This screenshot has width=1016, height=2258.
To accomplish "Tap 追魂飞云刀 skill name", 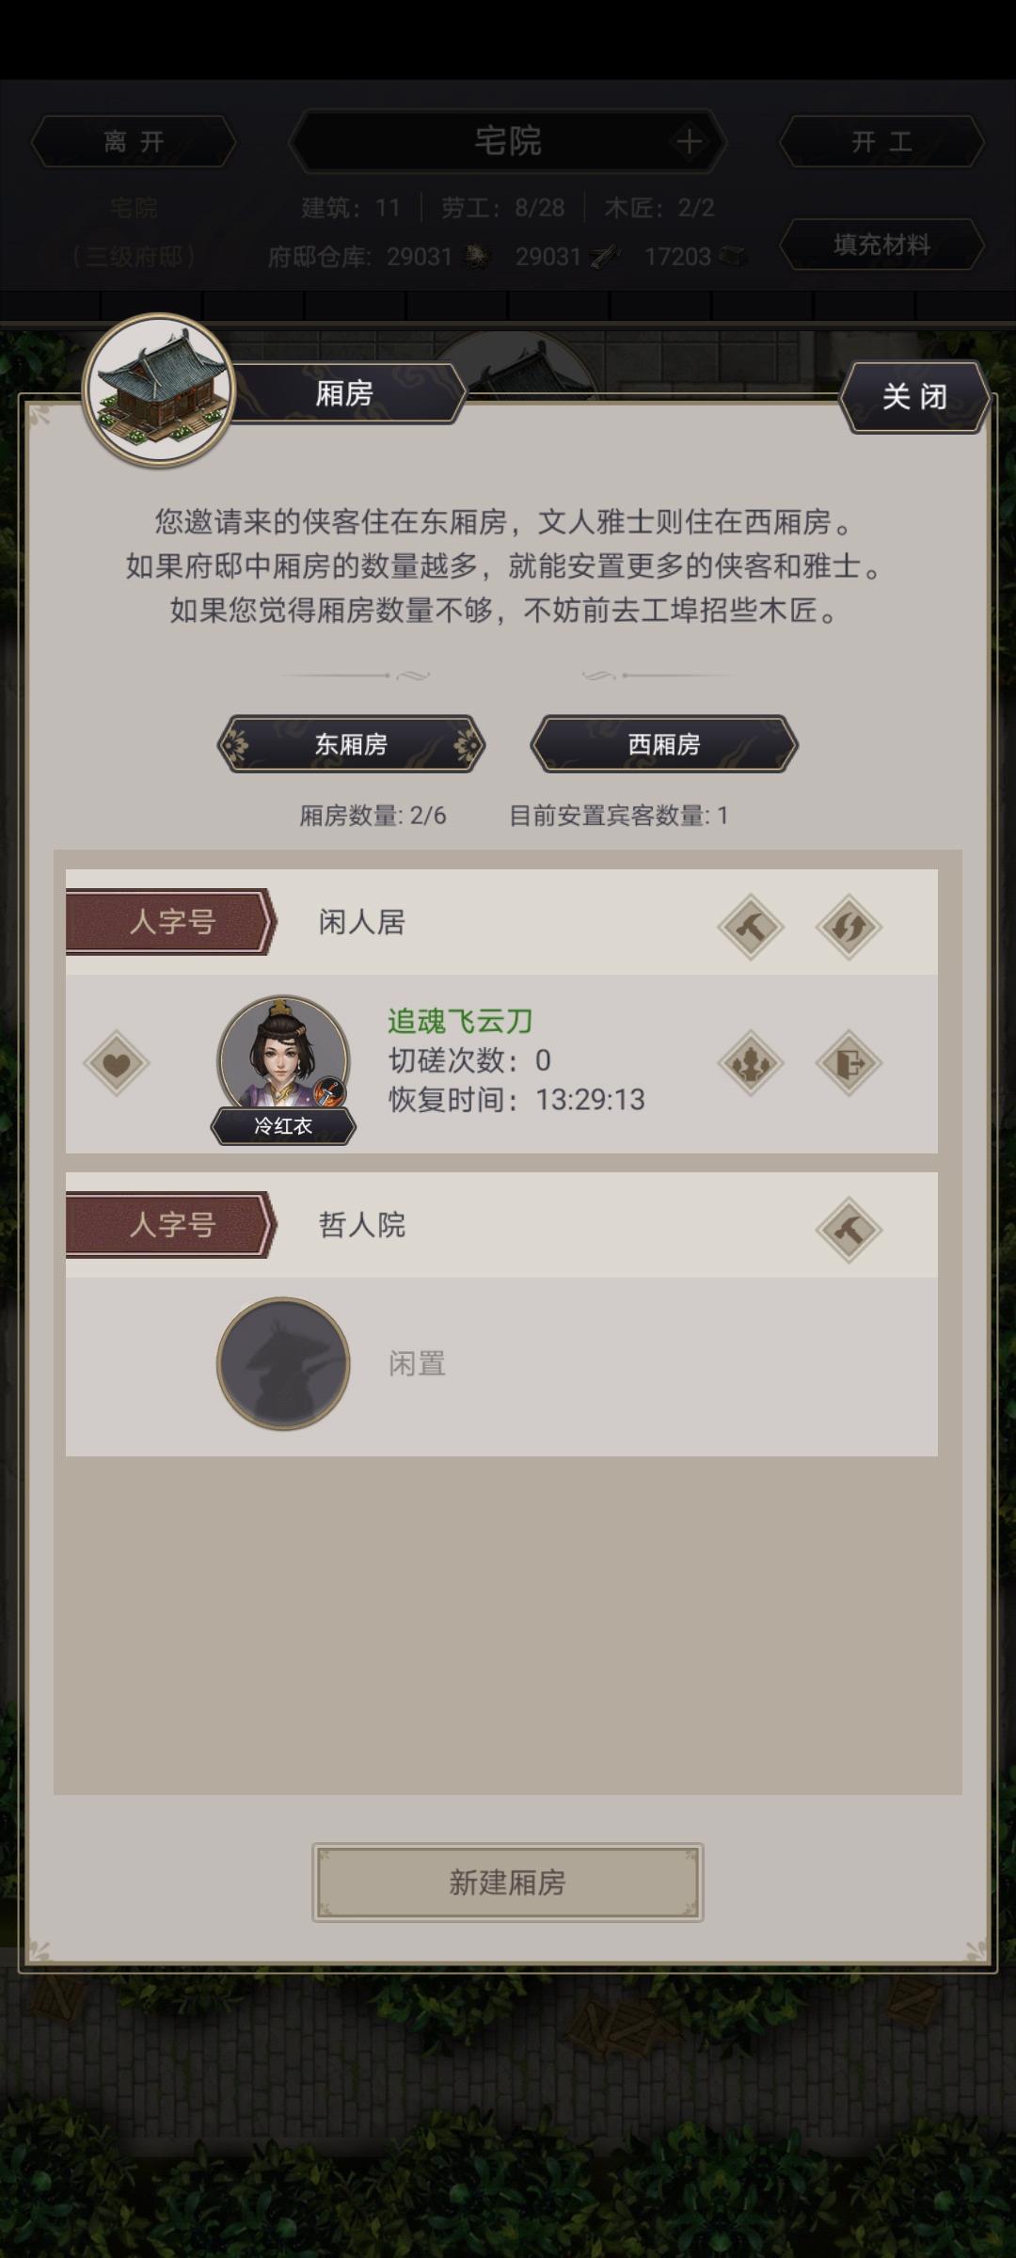I will (x=460, y=1021).
